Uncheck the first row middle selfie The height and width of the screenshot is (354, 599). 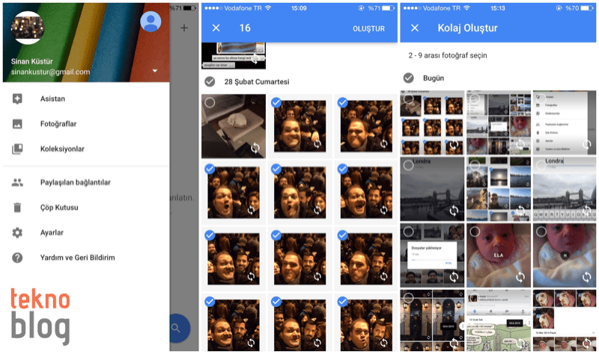276,102
